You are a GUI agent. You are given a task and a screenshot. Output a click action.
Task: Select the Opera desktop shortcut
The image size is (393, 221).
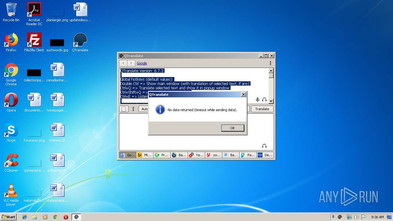(x=11, y=103)
